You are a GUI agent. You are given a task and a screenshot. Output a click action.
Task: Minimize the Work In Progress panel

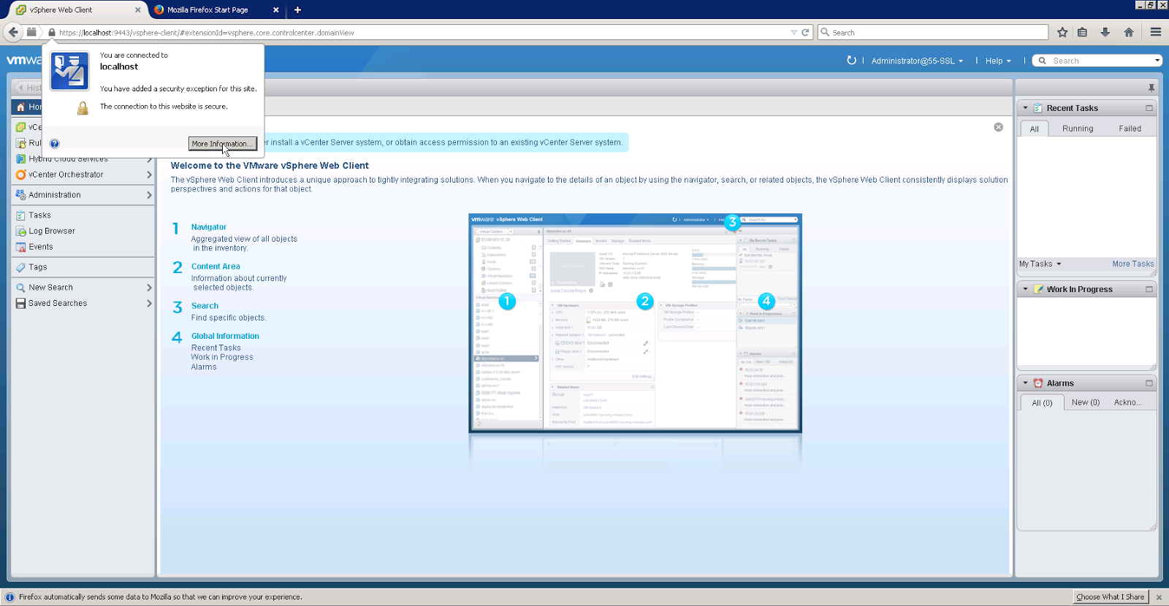[1149, 289]
